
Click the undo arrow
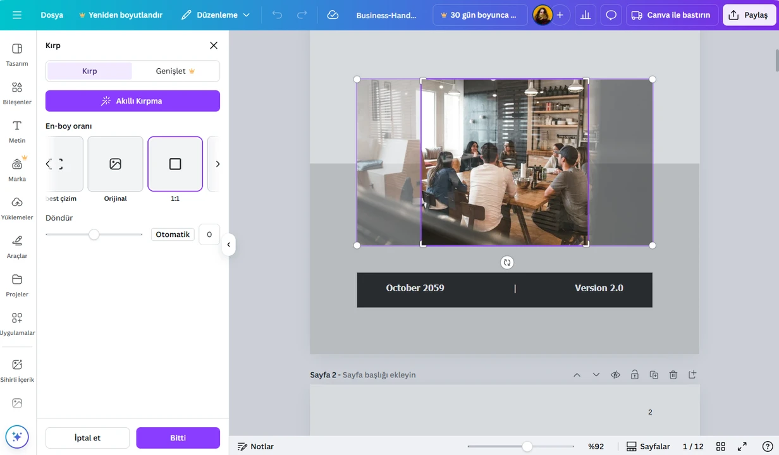tap(277, 15)
